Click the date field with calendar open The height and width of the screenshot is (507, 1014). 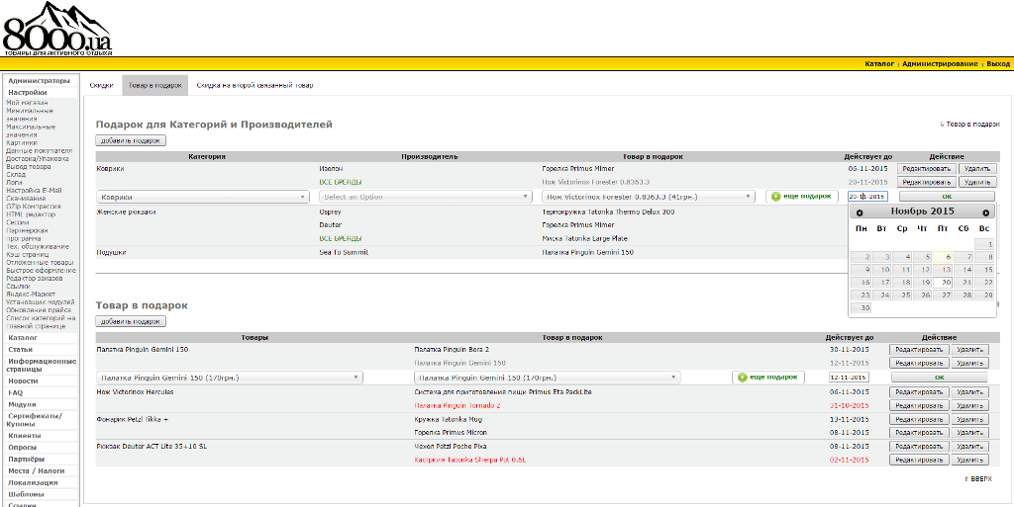coord(867,196)
